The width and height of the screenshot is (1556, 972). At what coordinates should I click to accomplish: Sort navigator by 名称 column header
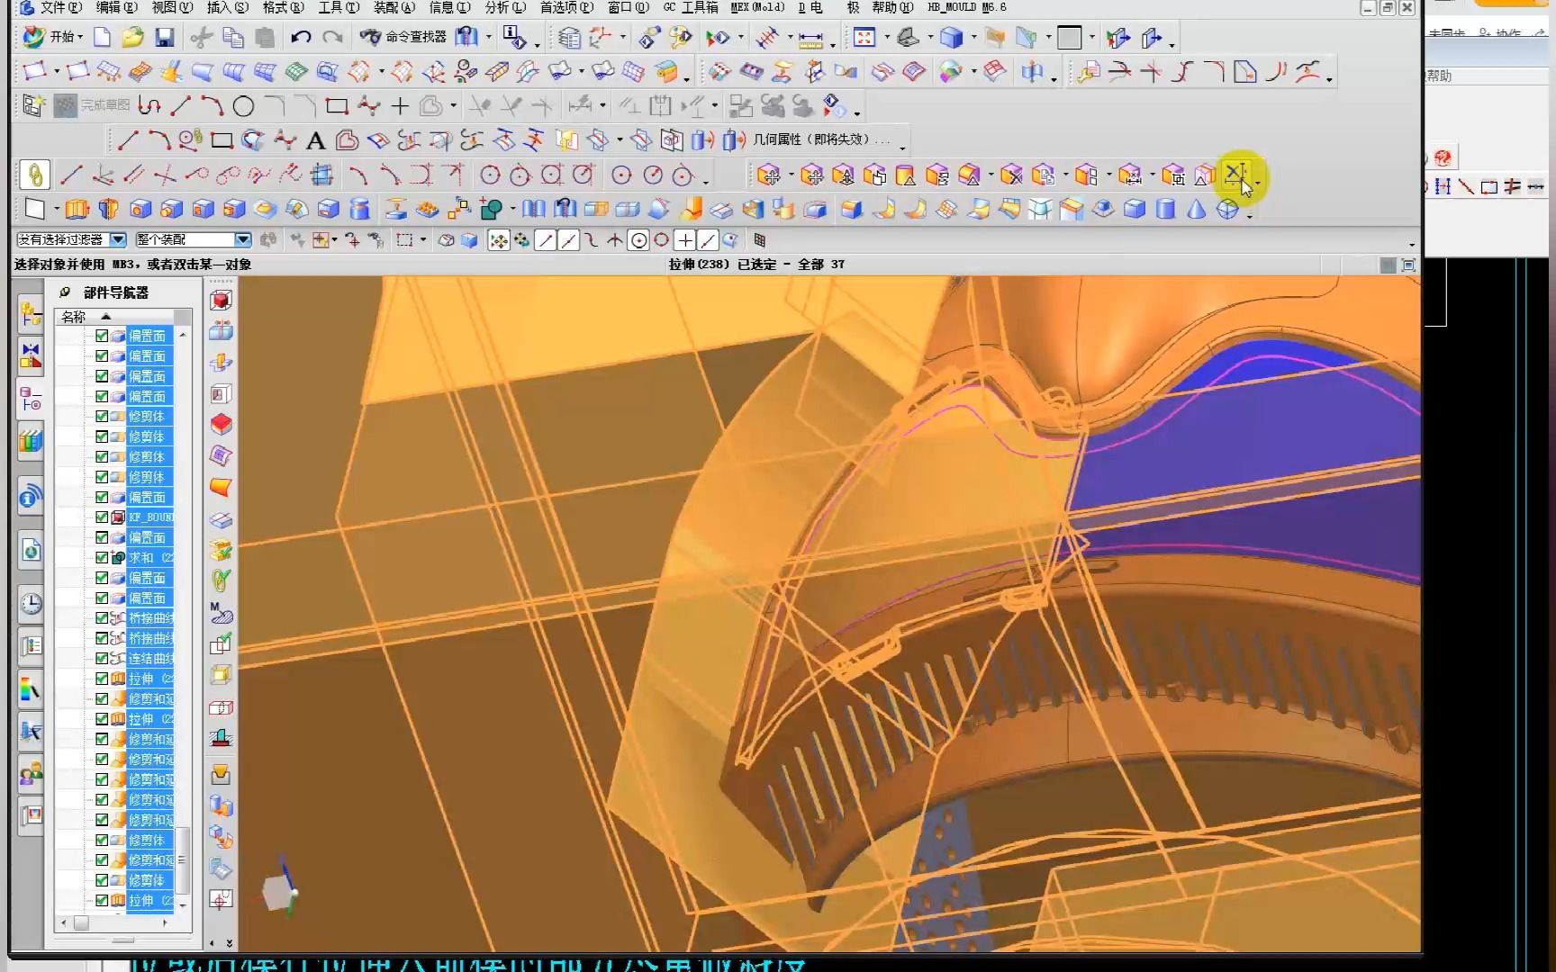[114, 317]
